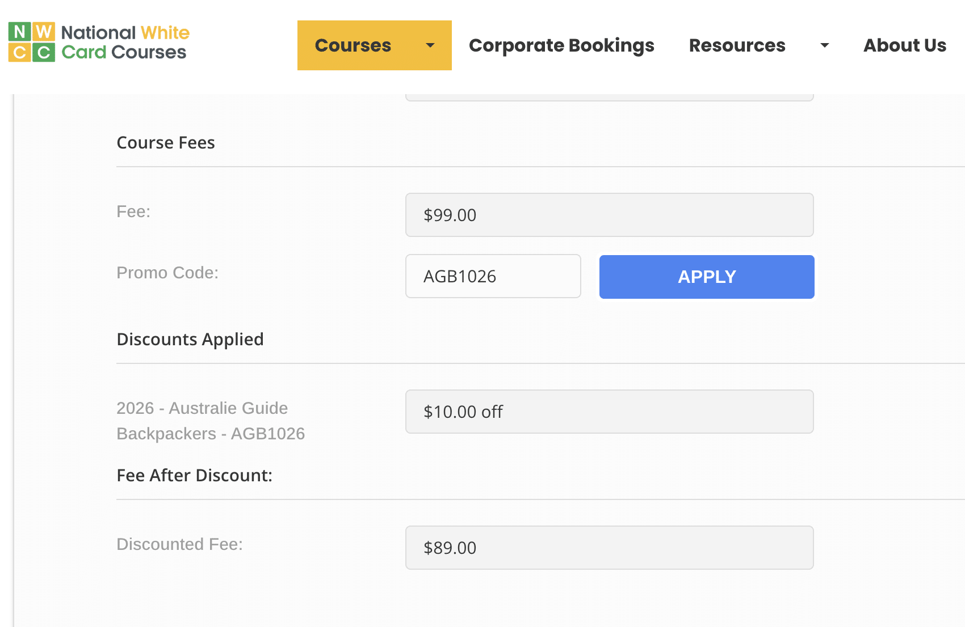Click the Fee After Discount heading
Image resolution: width=965 pixels, height=627 pixels.
(194, 476)
